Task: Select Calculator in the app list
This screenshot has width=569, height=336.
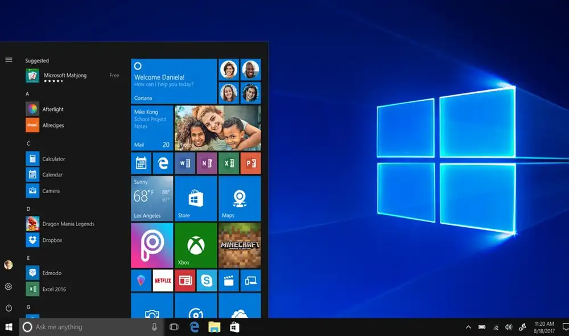Action: [x=53, y=159]
